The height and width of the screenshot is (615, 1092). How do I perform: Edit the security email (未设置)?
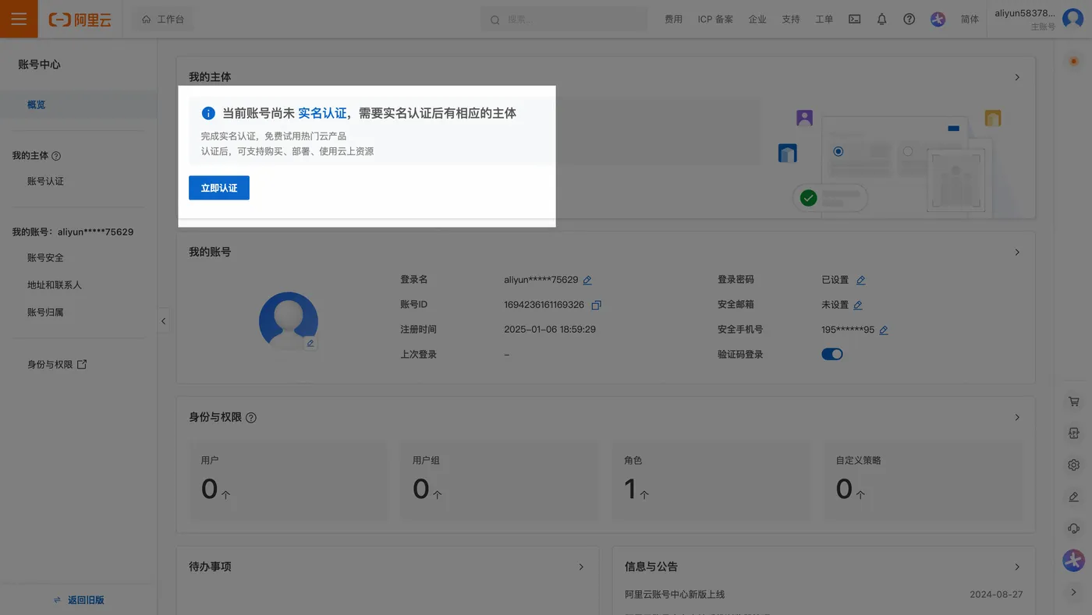(858, 305)
